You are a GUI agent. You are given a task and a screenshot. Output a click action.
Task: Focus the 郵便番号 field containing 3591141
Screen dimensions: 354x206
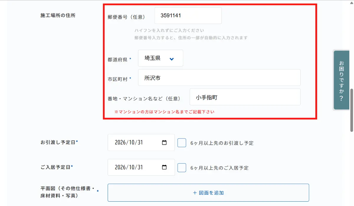tap(188, 16)
